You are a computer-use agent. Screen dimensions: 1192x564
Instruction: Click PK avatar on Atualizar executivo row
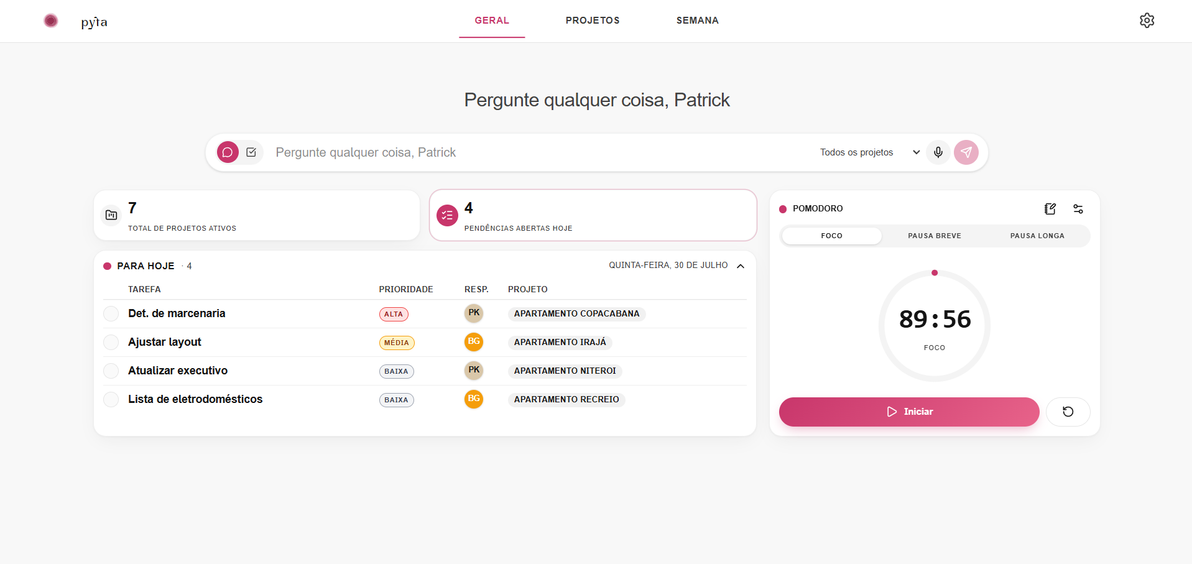point(474,371)
